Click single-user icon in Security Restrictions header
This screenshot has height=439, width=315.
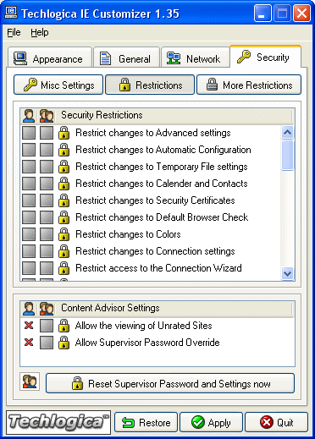pos(29,116)
